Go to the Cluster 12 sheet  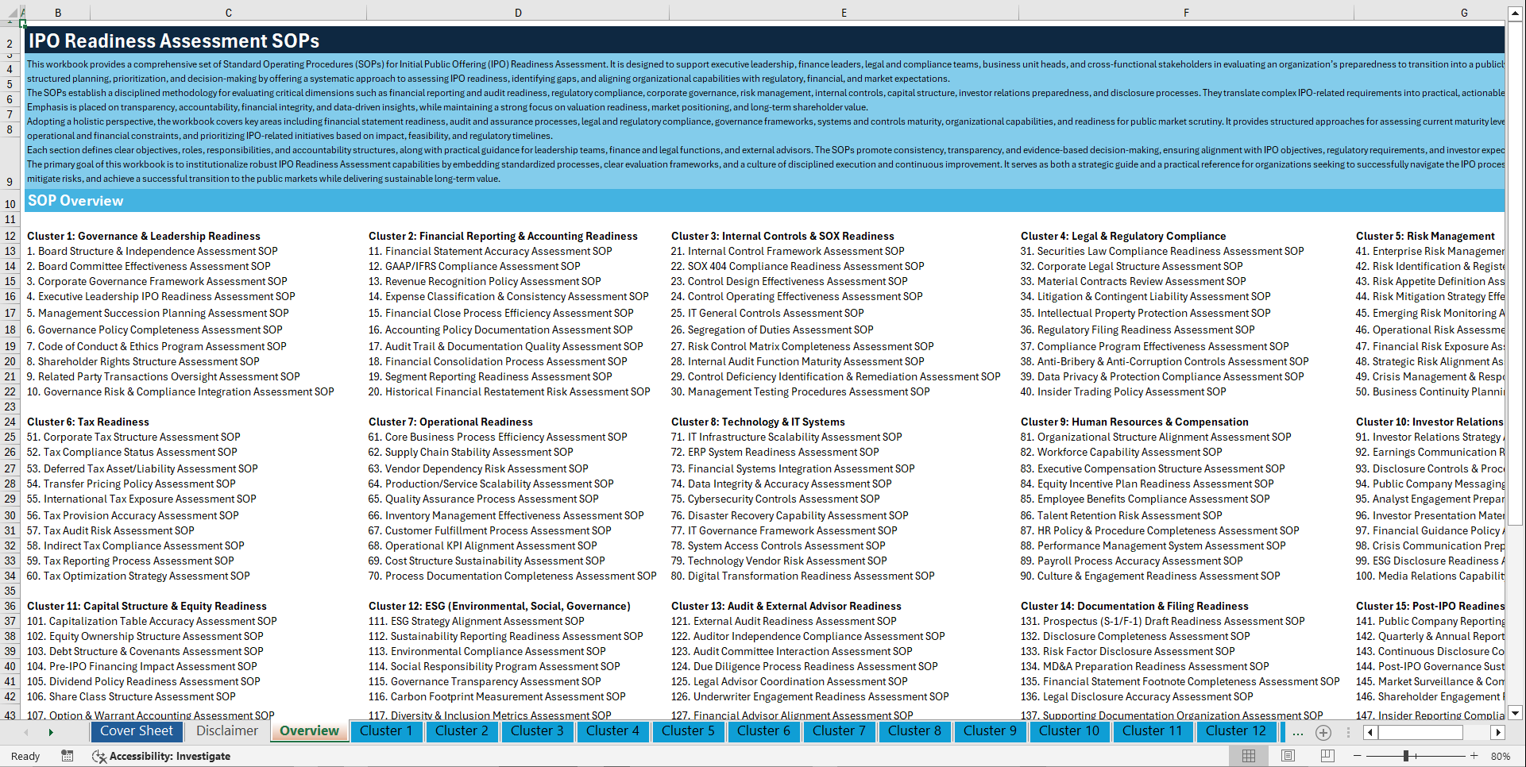coord(1236,731)
